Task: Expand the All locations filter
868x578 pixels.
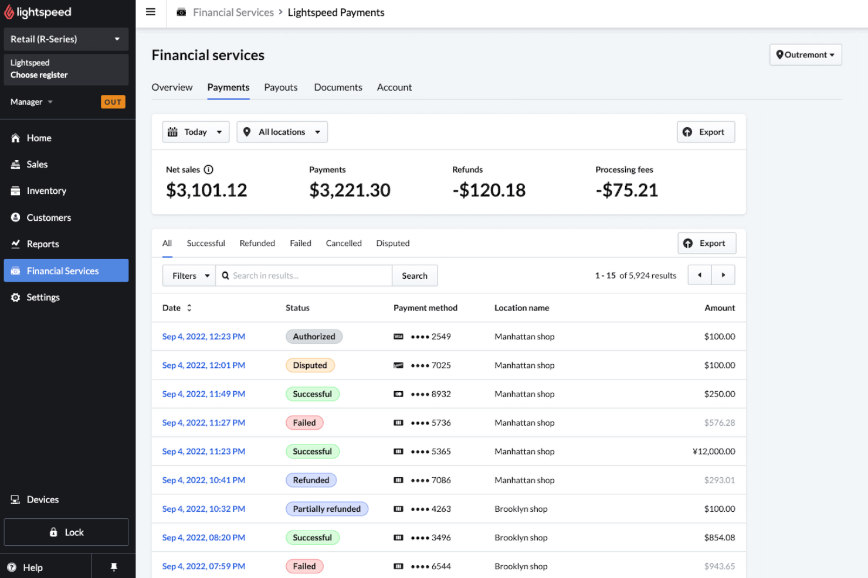Action: 282,132
